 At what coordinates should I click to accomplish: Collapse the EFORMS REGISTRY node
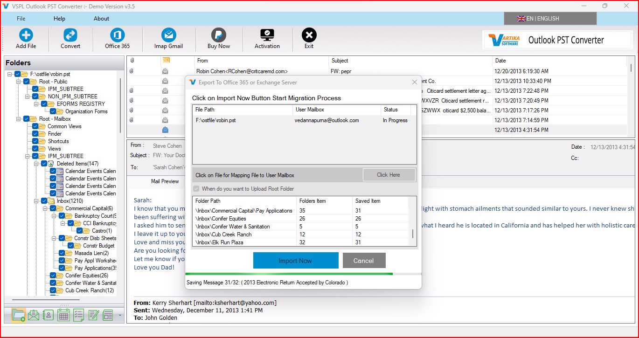click(x=36, y=104)
